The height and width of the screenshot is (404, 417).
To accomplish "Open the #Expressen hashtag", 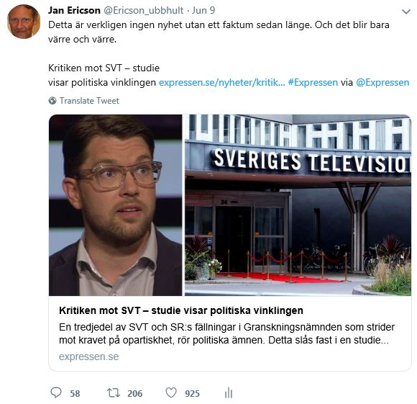I will click(x=313, y=83).
